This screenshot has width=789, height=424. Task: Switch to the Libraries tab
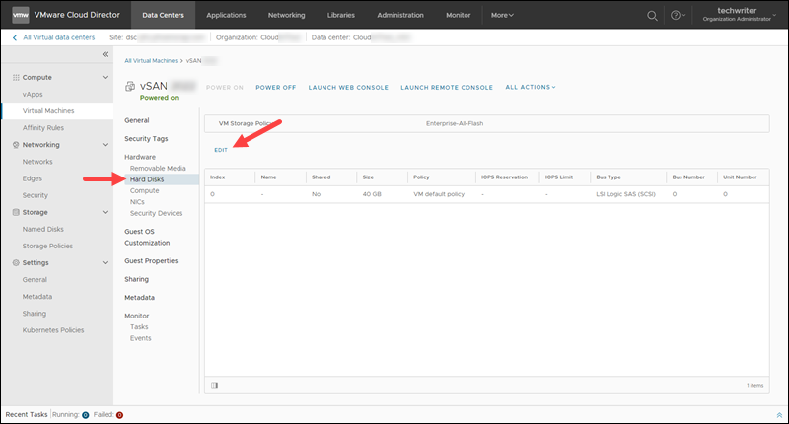(x=340, y=15)
